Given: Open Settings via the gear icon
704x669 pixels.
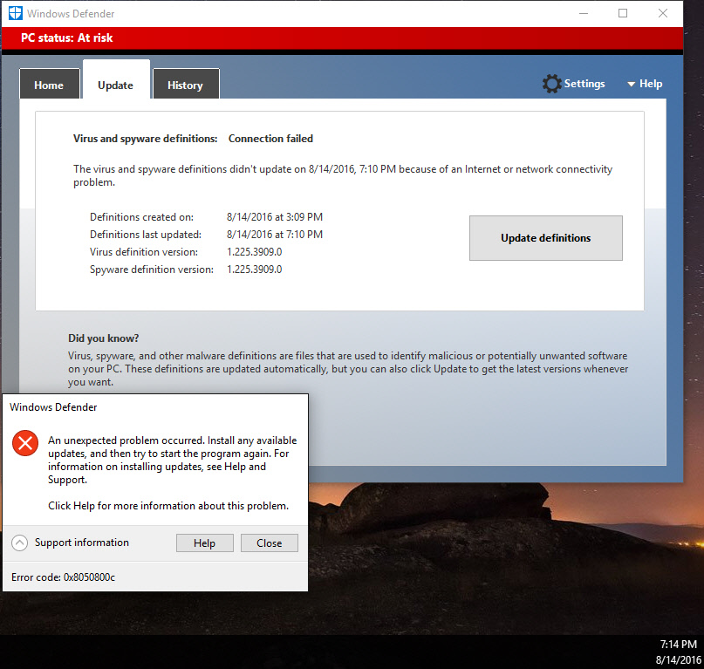Looking at the screenshot, I should 552,84.
